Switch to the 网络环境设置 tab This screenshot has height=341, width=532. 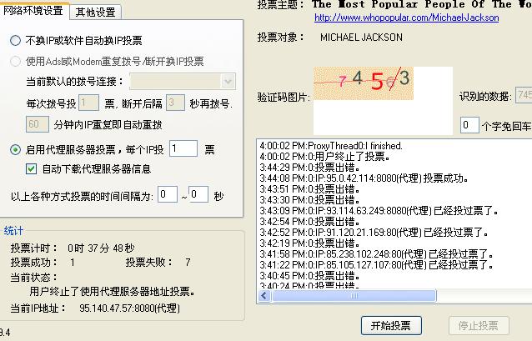pos(35,11)
